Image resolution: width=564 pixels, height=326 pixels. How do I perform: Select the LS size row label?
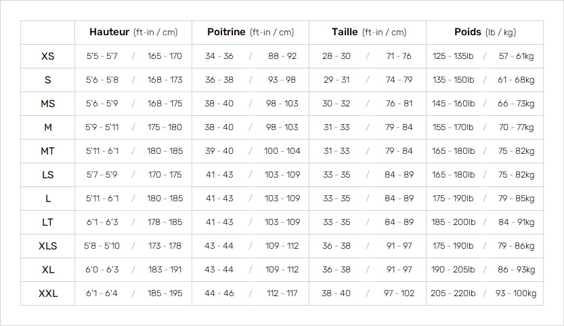pyautogui.click(x=48, y=175)
